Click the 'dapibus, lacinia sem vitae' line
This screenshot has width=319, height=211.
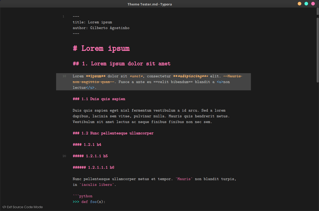[x=151, y=116]
